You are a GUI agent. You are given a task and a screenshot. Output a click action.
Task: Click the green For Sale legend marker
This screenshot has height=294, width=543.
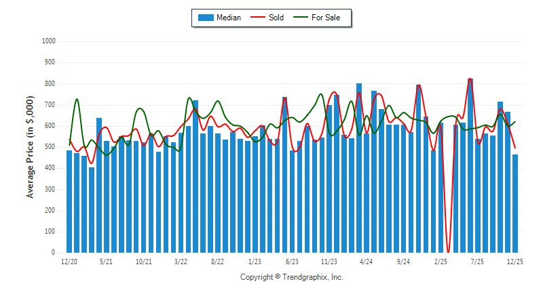[x=301, y=18]
